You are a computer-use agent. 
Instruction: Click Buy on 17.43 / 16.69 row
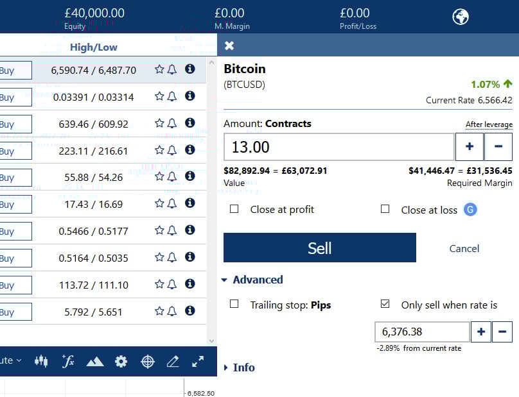[15, 205]
